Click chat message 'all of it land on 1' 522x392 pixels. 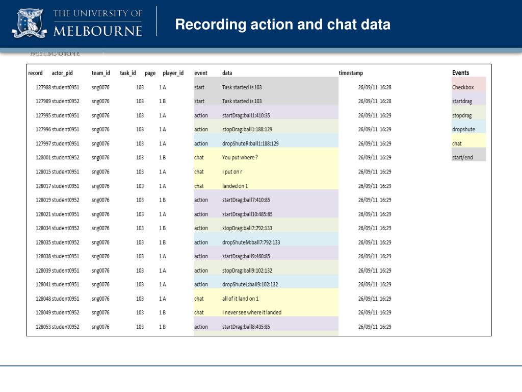241,299
